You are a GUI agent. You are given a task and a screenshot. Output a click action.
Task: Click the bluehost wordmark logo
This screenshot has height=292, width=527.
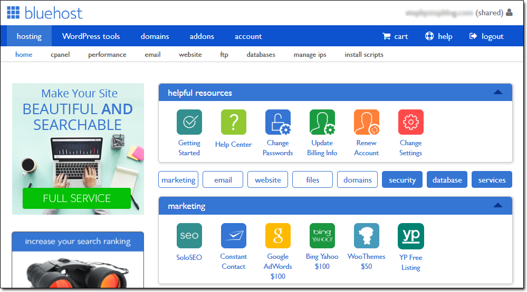tap(53, 13)
